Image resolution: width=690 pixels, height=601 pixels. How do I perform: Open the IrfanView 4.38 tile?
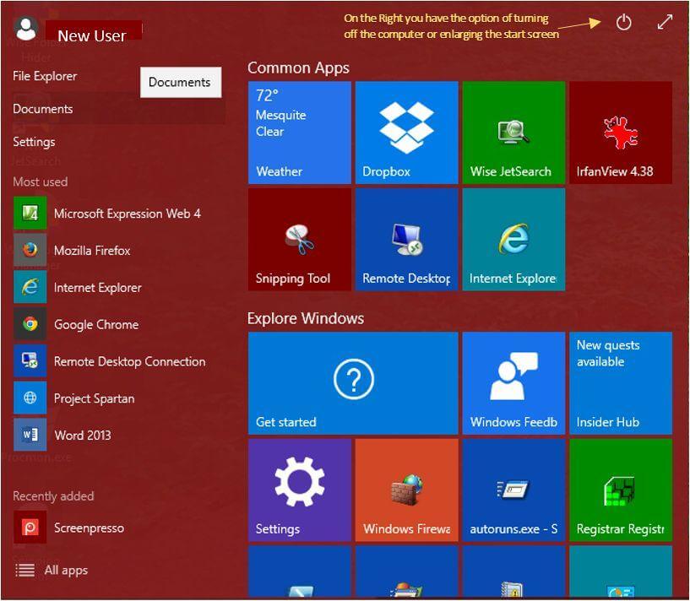click(x=621, y=133)
